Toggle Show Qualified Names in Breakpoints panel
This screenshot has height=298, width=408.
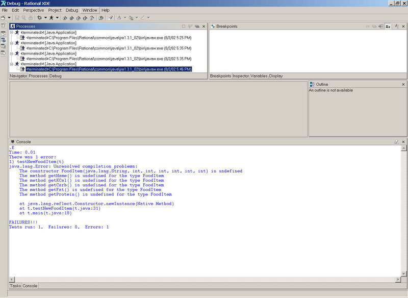coord(388,27)
